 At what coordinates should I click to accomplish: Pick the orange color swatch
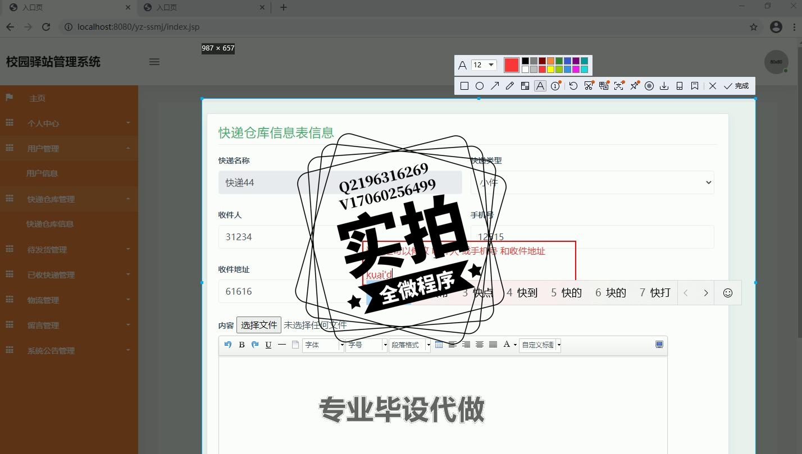[550, 61]
